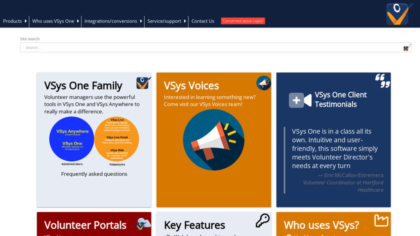The image size is (420, 236).
Task: Open the Key Features heading
Action: (194, 225)
